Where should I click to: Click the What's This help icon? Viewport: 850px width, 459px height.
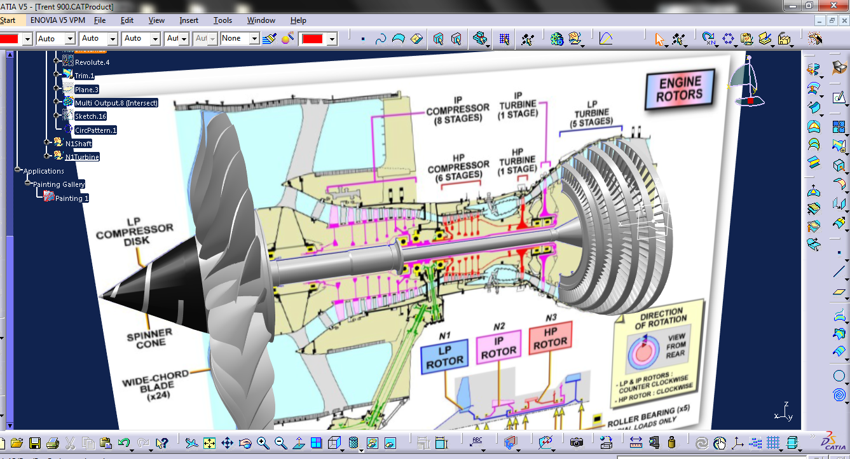162,443
